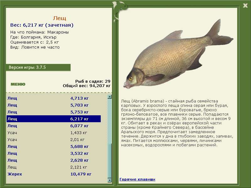
Task: Click the Лещ (Abramis brama) description paragraph
Action: pyautogui.click(x=177, y=123)
